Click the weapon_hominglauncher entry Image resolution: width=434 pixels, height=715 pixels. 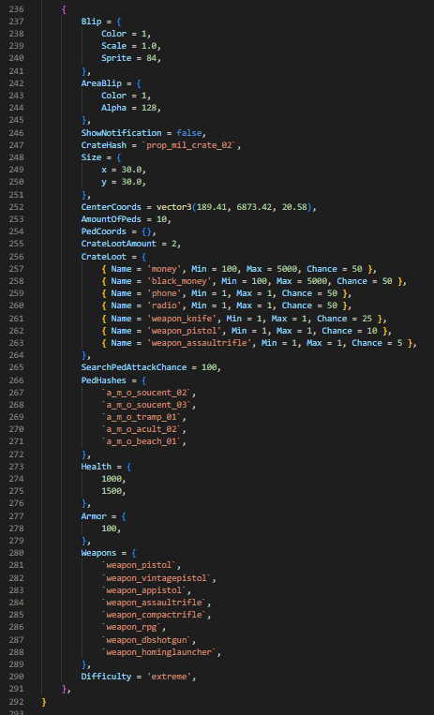click(x=158, y=652)
